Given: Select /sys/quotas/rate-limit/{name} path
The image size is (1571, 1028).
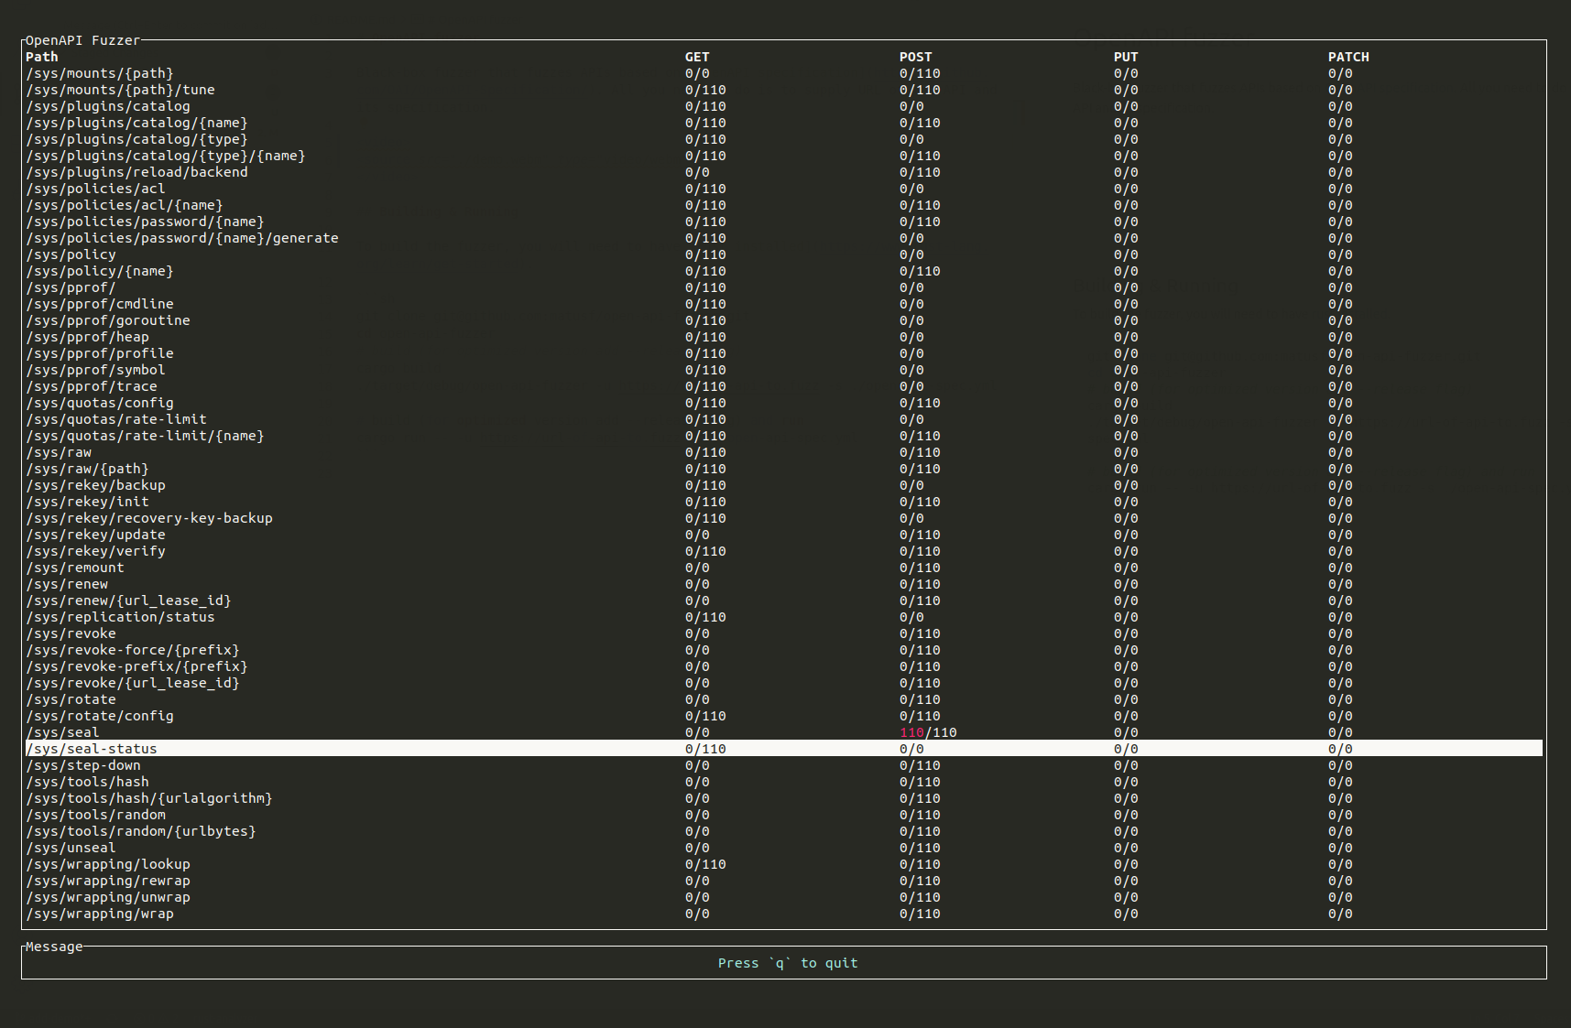Looking at the screenshot, I should point(145,436).
